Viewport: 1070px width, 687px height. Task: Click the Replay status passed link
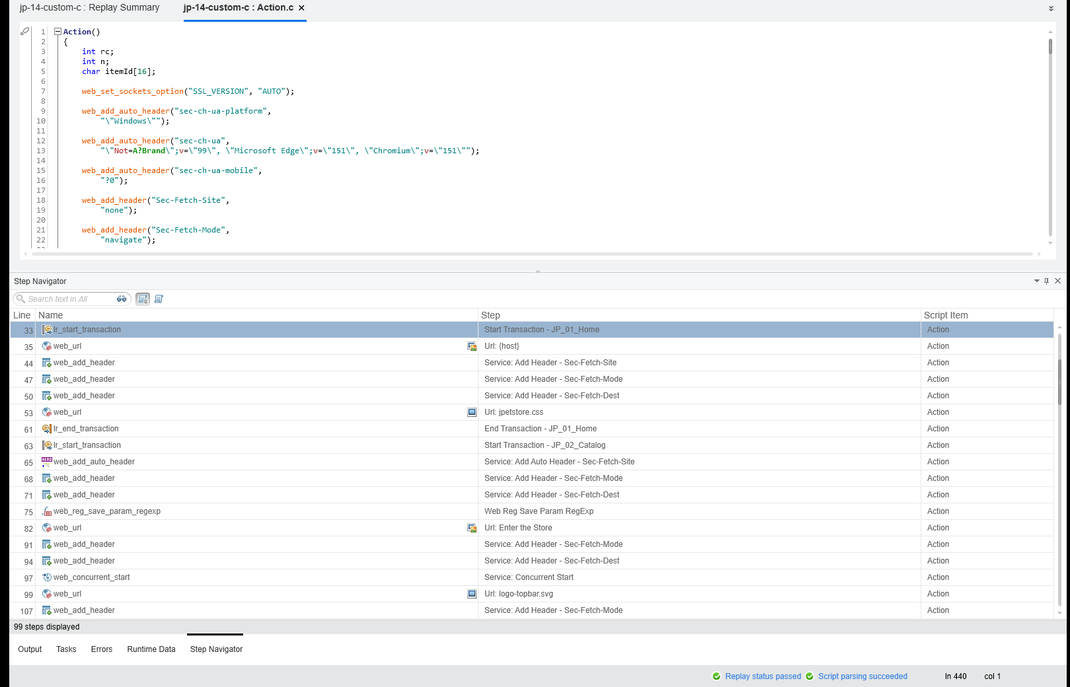[763, 676]
